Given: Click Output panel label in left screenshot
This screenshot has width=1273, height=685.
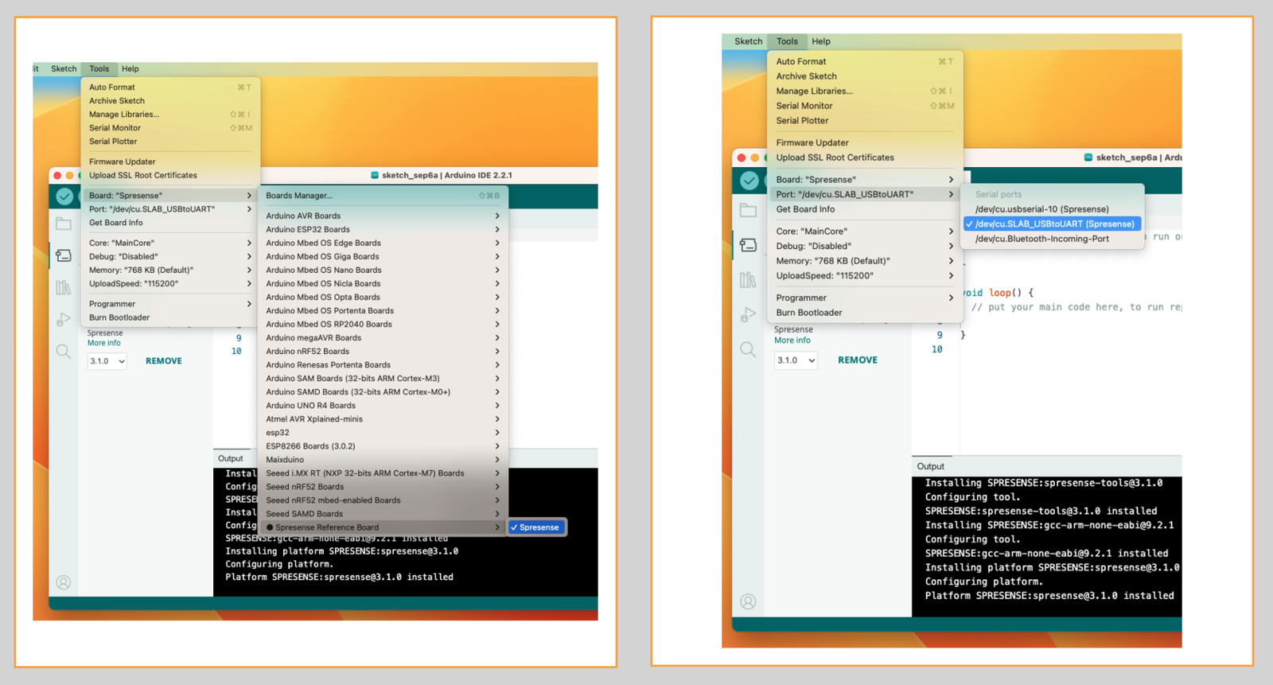Looking at the screenshot, I should (x=231, y=459).
